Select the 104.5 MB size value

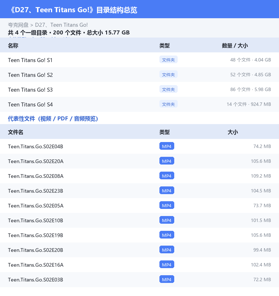pyautogui.click(x=261, y=191)
